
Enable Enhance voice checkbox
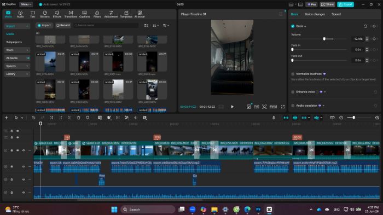click(x=293, y=92)
